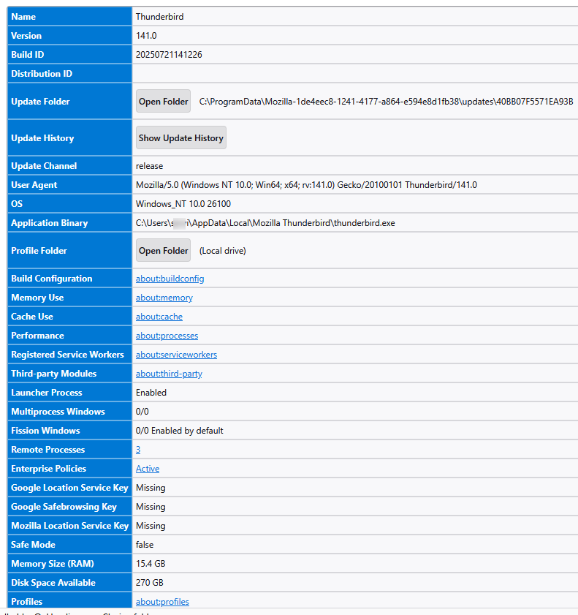This screenshot has width=578, height=615.
Task: Select the Thunderbird name value
Action: point(159,17)
